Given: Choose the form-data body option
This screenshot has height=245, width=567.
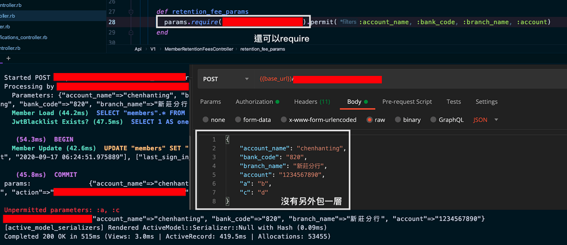Looking at the screenshot, I should point(253,120).
